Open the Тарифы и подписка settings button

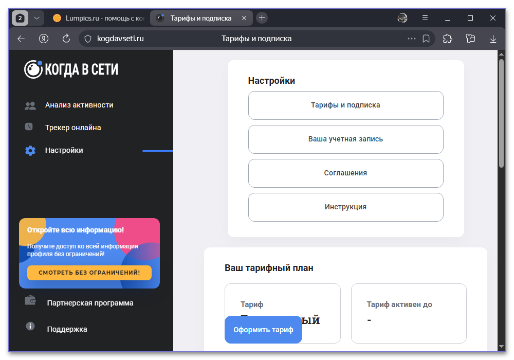345,105
